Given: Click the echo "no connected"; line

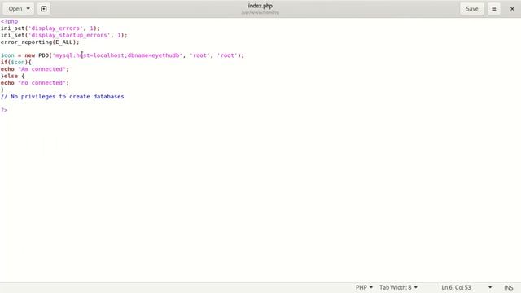Looking at the screenshot, I should (x=35, y=83).
